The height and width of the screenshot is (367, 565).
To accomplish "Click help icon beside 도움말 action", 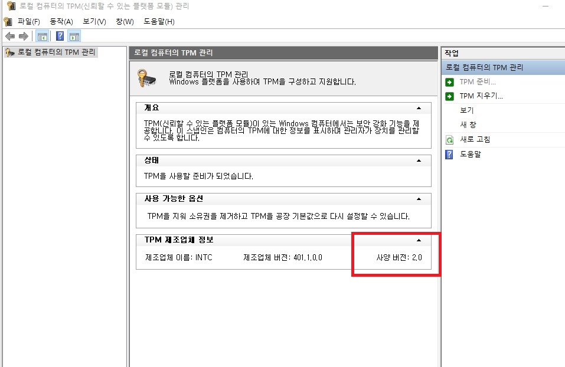I will 449,155.
